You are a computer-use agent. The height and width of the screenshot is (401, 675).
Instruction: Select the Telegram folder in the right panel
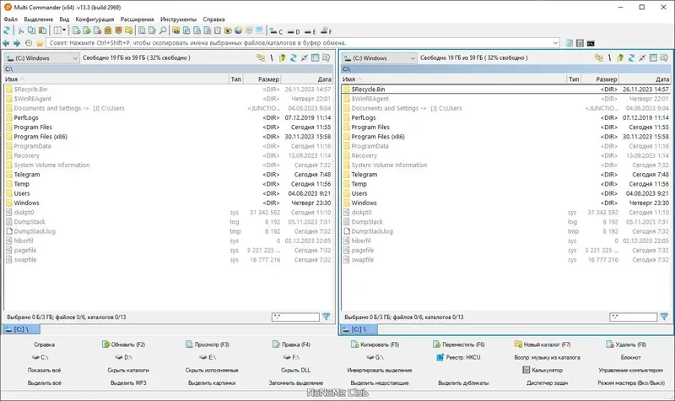pyautogui.click(x=505, y=175)
